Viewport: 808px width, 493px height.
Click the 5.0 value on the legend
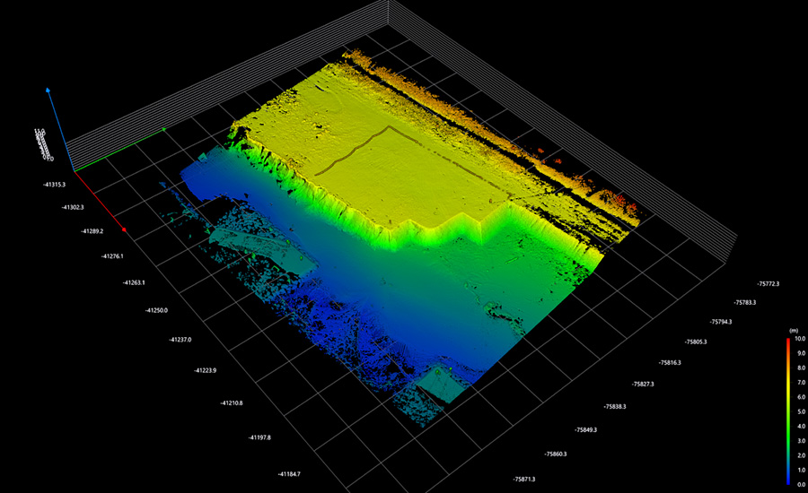pos(800,412)
